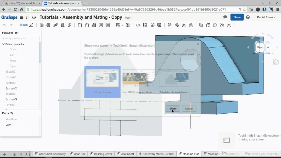The image size is (281, 158).
Task: Select the Split tool icon
Action: coord(145,25)
